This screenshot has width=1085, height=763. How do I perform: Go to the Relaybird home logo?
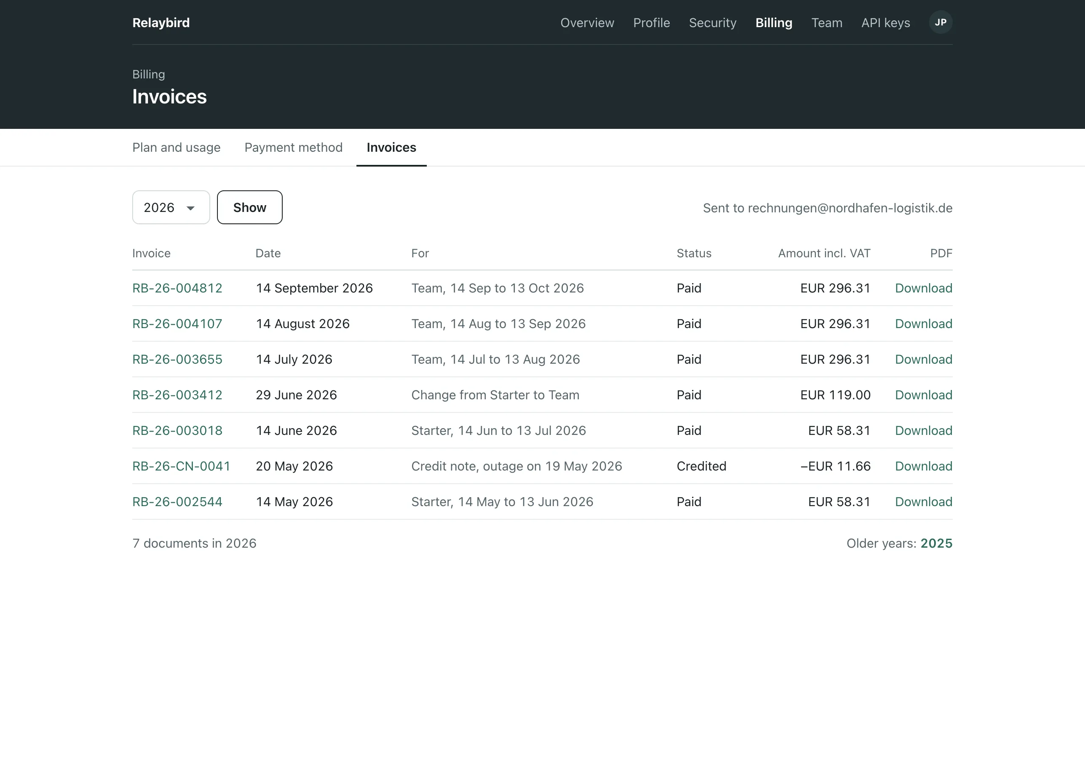tap(161, 23)
